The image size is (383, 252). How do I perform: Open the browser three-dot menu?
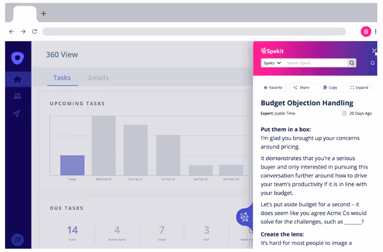coord(375,31)
